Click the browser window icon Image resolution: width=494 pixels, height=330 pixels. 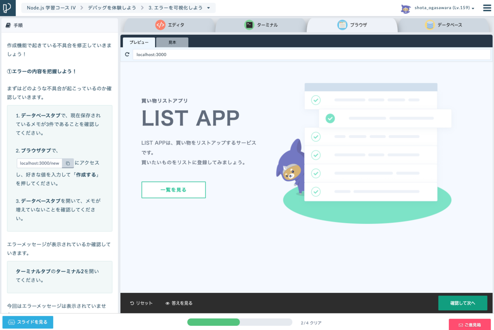[342, 25]
